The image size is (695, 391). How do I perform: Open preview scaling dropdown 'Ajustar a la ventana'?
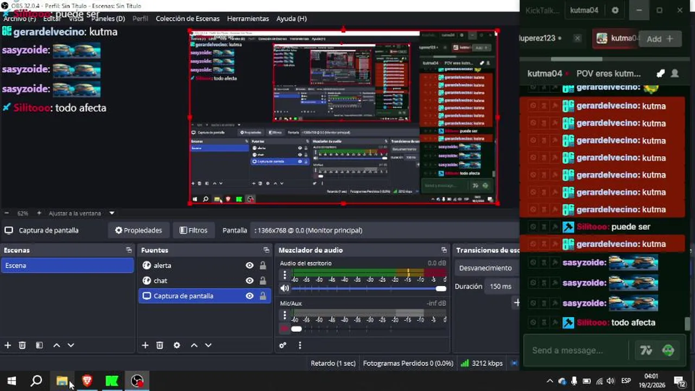81,213
